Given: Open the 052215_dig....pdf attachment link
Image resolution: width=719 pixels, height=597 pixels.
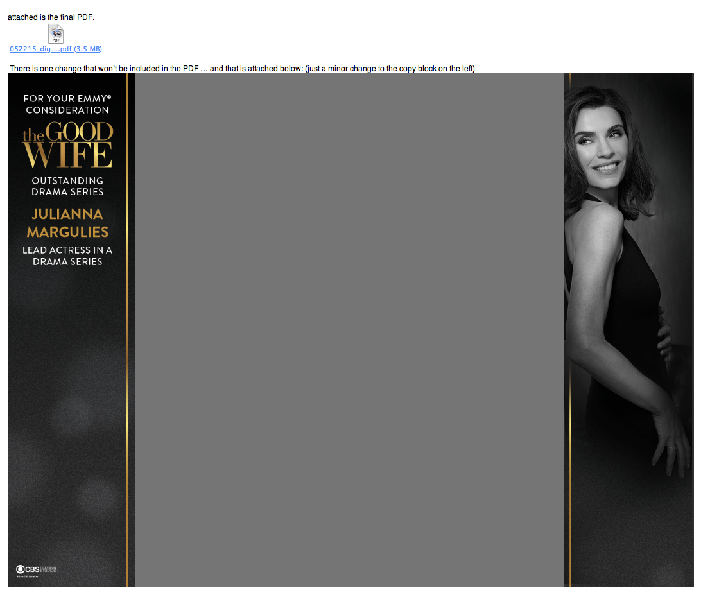Looking at the screenshot, I should tap(56, 49).
